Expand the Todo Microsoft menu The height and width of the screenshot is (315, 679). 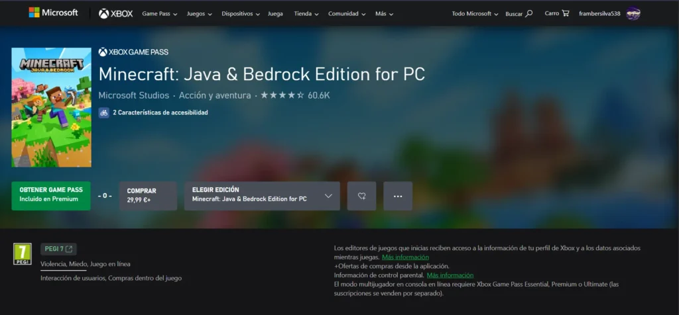(475, 13)
